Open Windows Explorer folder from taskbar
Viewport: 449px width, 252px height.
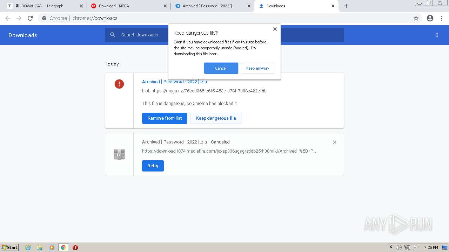click(x=40, y=247)
